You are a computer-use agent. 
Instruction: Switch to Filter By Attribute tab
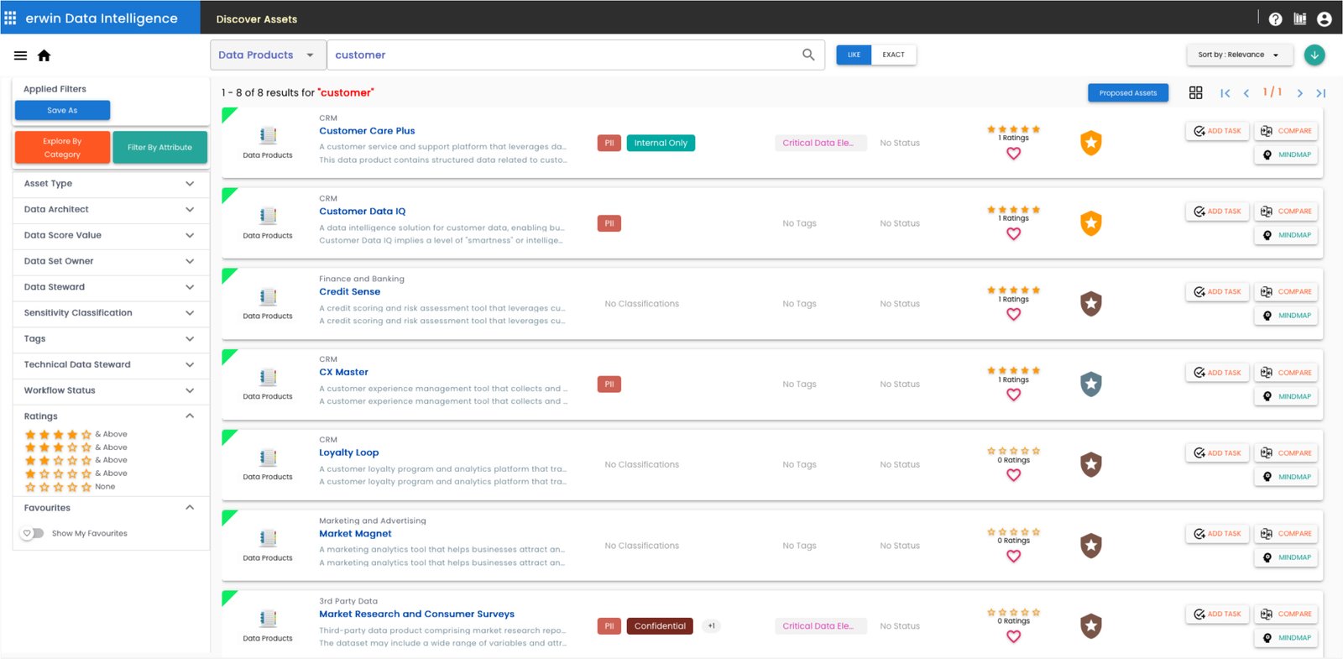click(x=159, y=147)
